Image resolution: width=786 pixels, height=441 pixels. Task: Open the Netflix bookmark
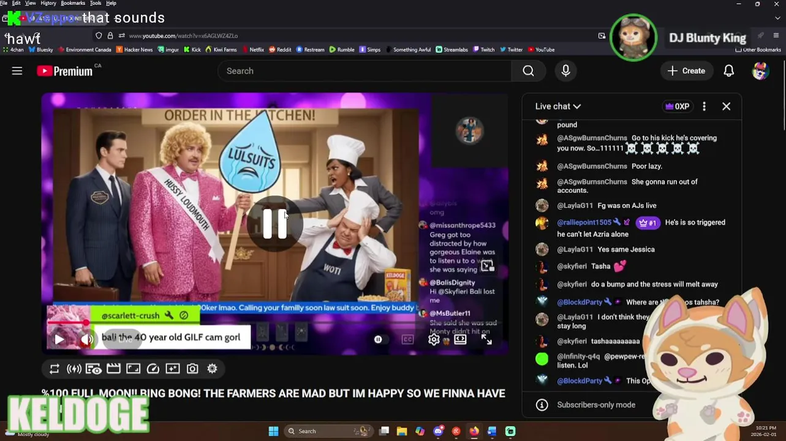(252, 50)
